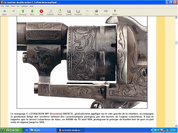Viewport: 178px width, 133px height.
Task: Click the FR language indicator
Action: pyautogui.click(x=27, y=130)
